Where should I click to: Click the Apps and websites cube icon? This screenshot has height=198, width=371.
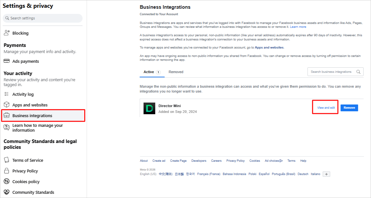(x=6, y=105)
